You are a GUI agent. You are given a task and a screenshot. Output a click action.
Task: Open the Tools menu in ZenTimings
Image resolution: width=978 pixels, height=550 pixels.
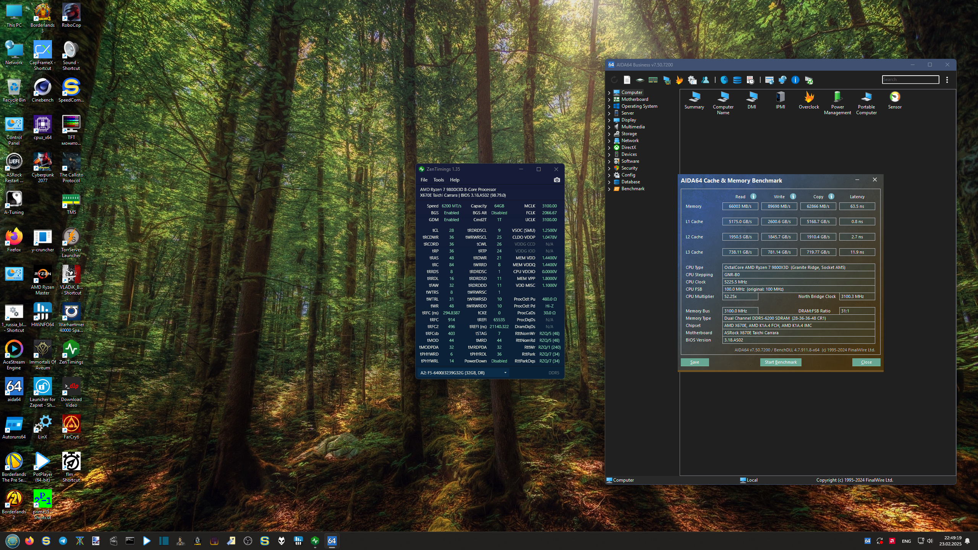438,180
